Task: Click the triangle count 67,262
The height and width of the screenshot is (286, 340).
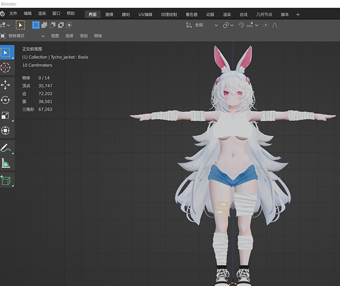Action: pyautogui.click(x=45, y=109)
